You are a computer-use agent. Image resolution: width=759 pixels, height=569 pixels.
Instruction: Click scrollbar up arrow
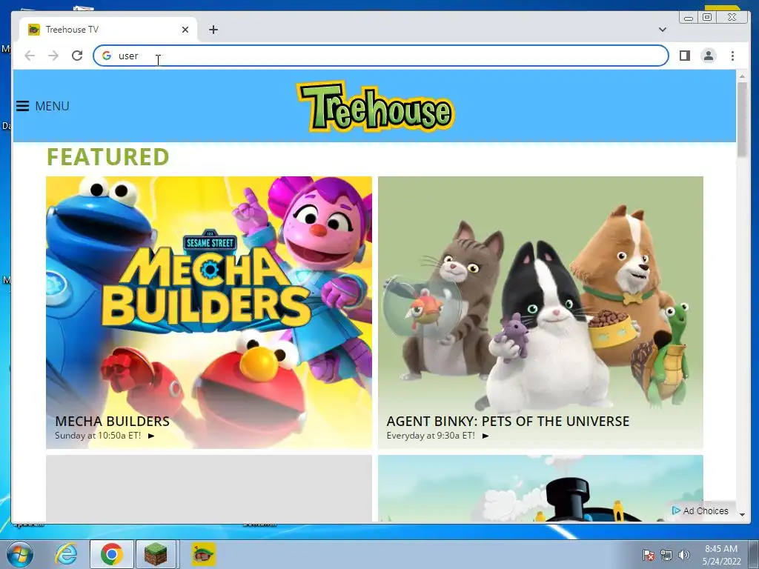[x=742, y=76]
